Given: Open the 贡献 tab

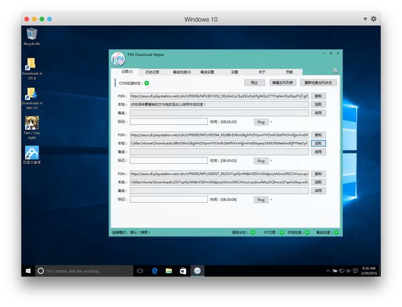Looking at the screenshot, I should (289, 72).
